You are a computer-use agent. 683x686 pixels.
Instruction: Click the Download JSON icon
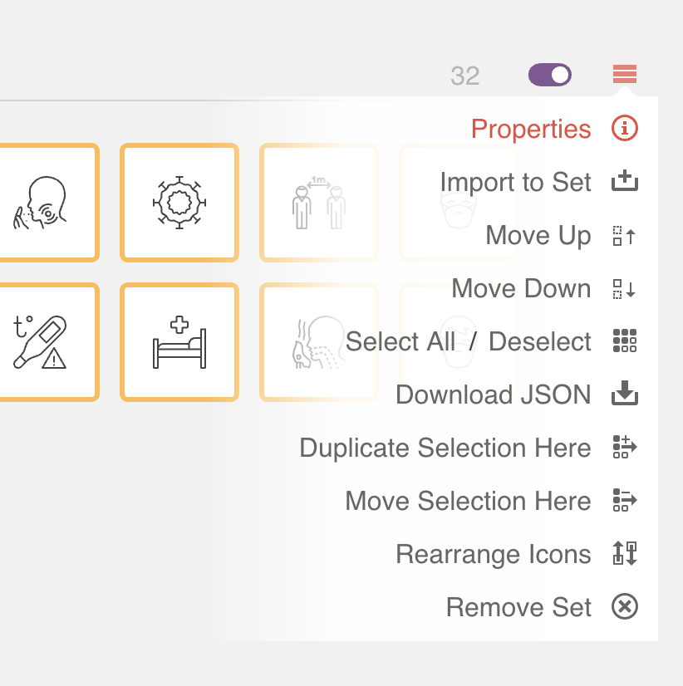pos(624,394)
